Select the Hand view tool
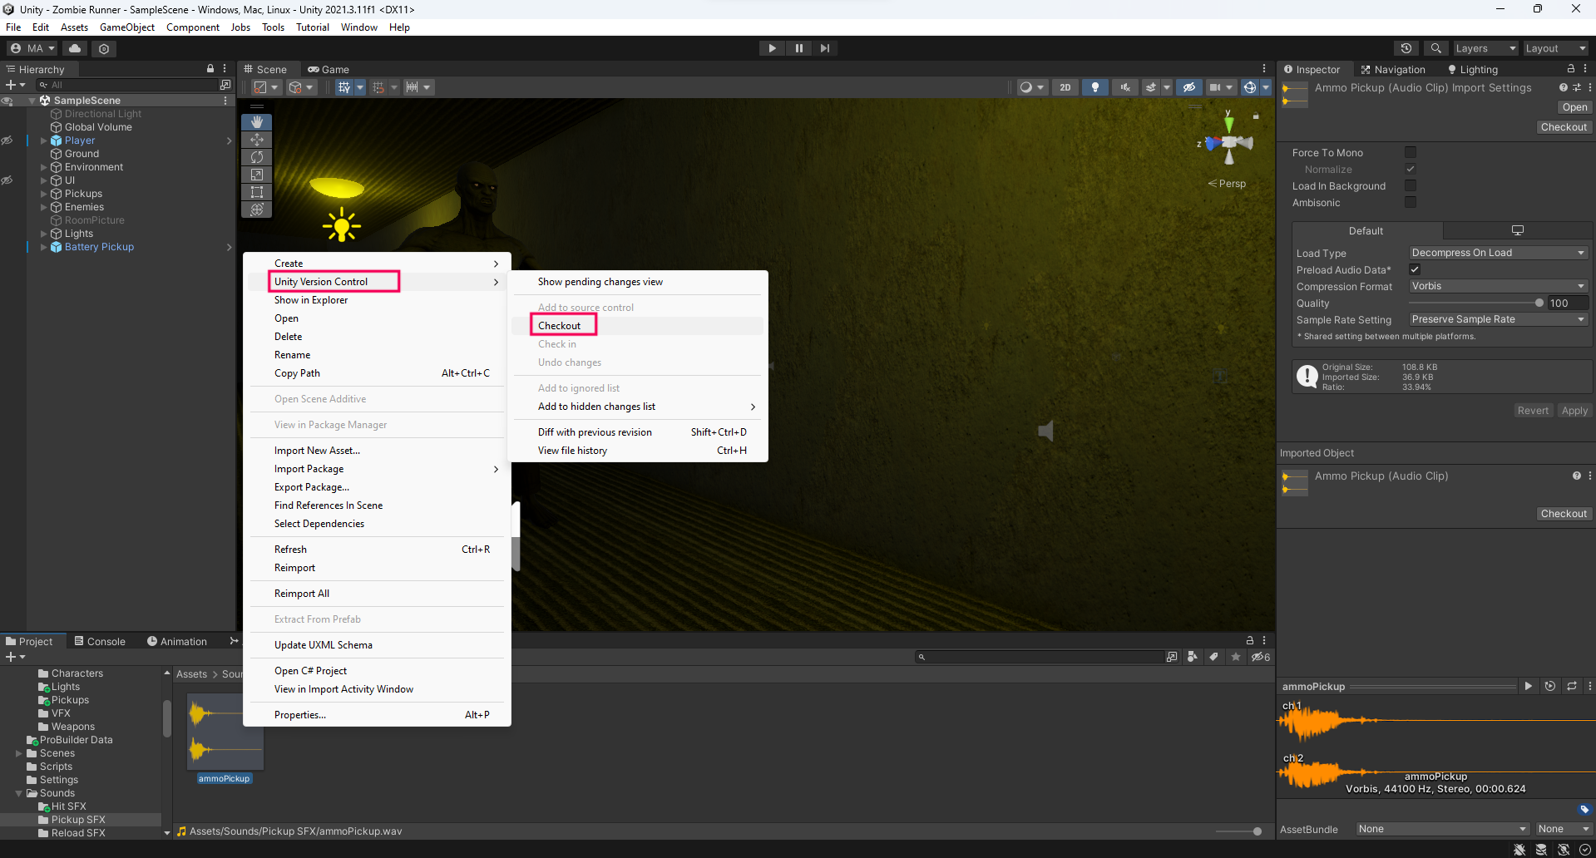 pyautogui.click(x=256, y=122)
